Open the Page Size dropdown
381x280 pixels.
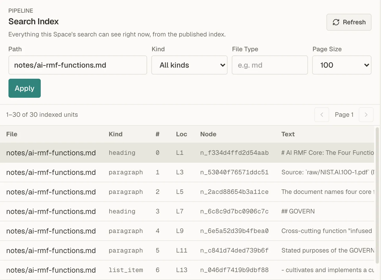(342, 65)
